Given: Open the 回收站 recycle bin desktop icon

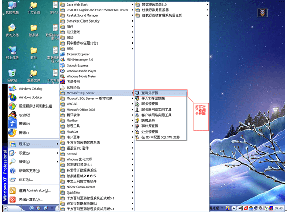Looking at the screenshot, I should coord(12,75).
